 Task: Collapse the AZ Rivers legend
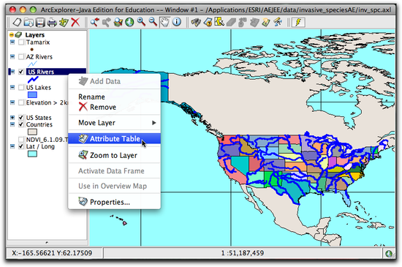[12, 56]
